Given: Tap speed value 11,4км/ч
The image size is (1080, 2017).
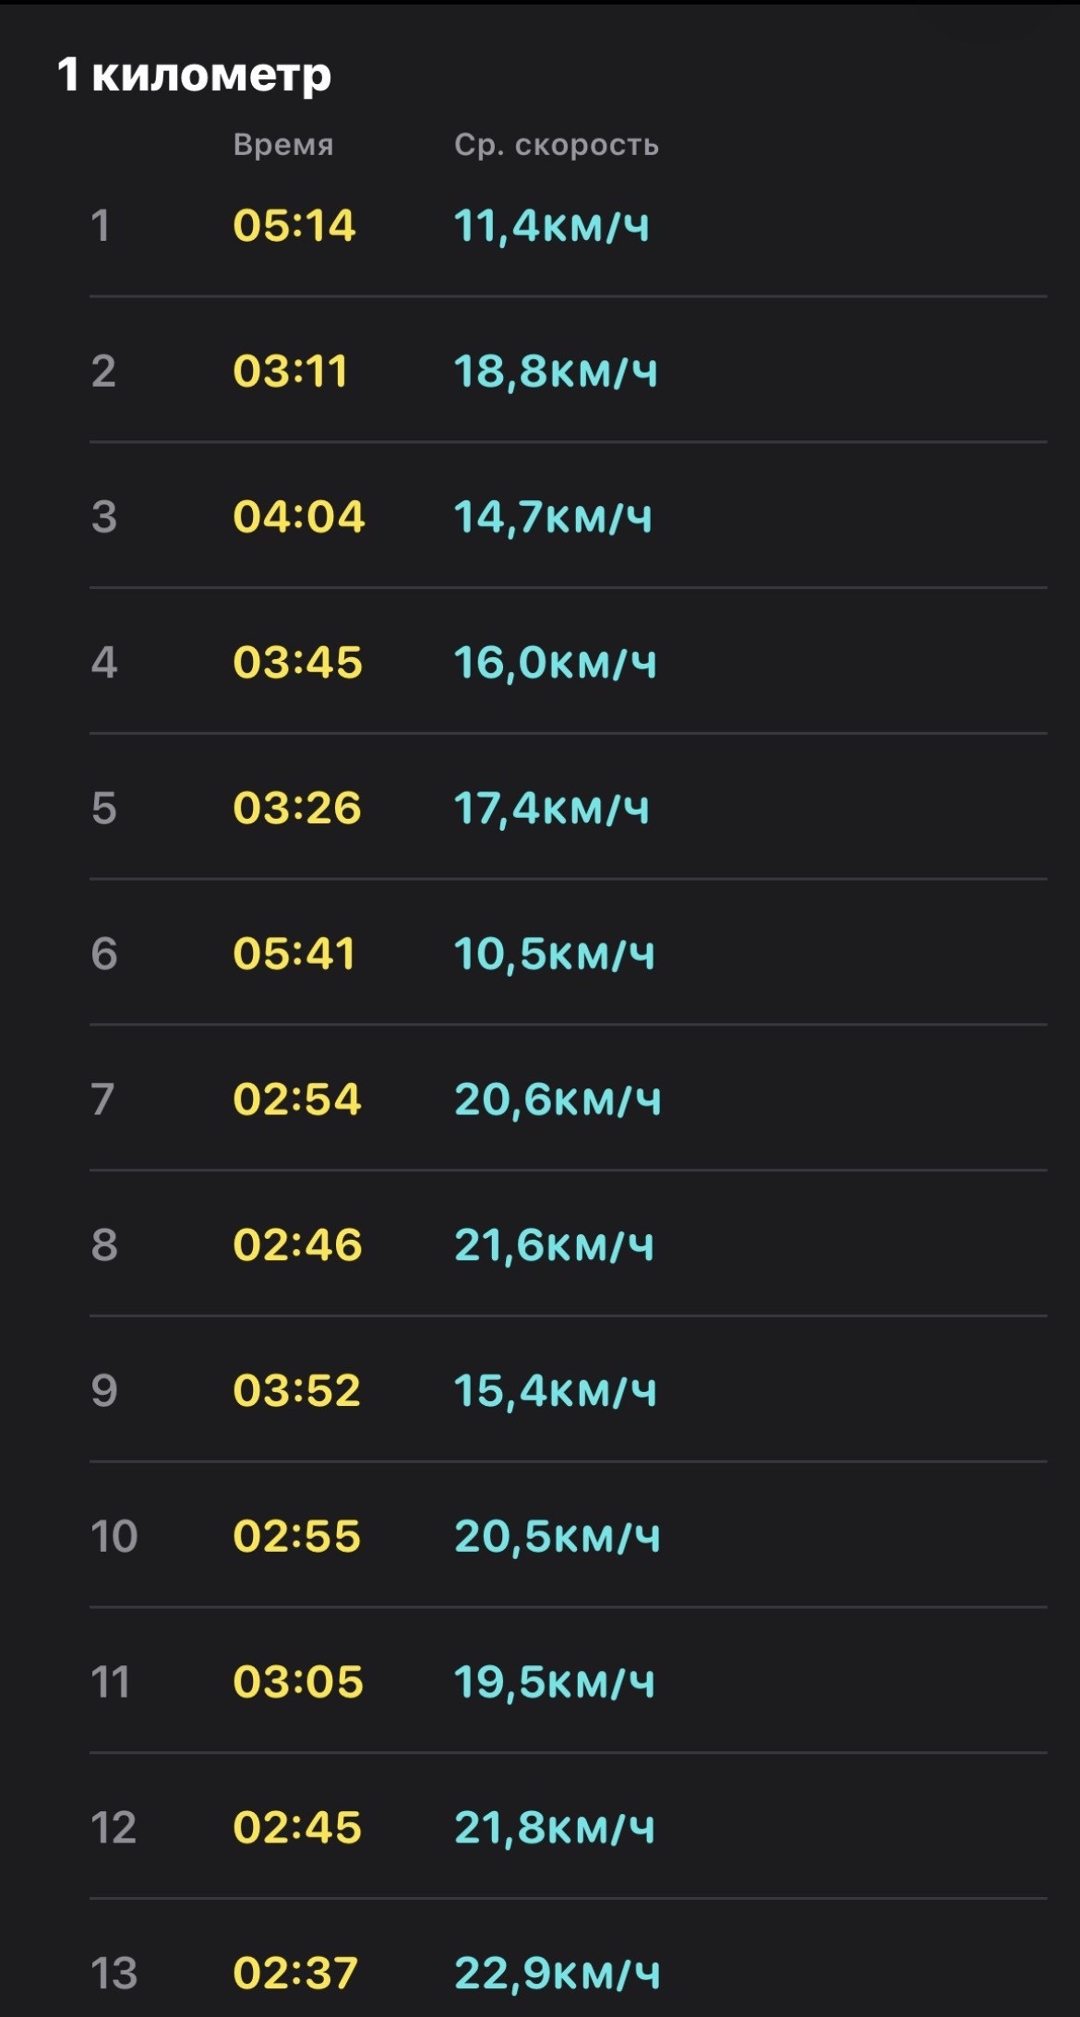Looking at the screenshot, I should point(552,226).
